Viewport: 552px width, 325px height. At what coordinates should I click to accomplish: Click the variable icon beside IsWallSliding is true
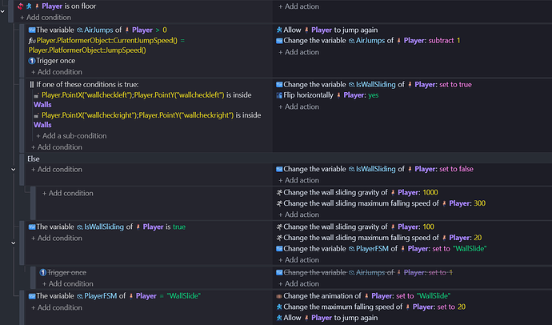tap(32, 227)
